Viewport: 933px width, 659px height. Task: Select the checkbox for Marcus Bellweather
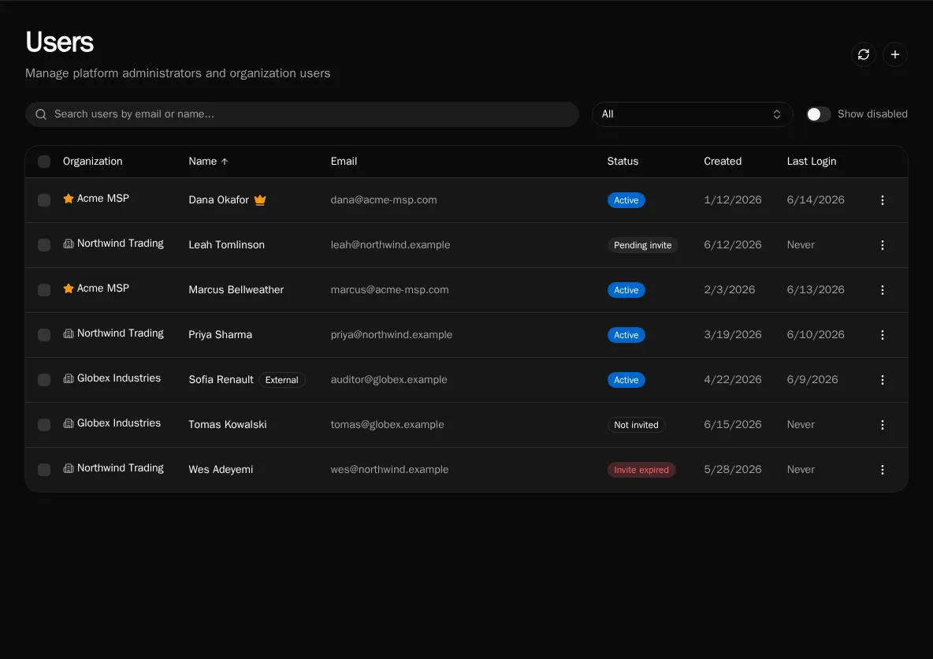pos(44,290)
